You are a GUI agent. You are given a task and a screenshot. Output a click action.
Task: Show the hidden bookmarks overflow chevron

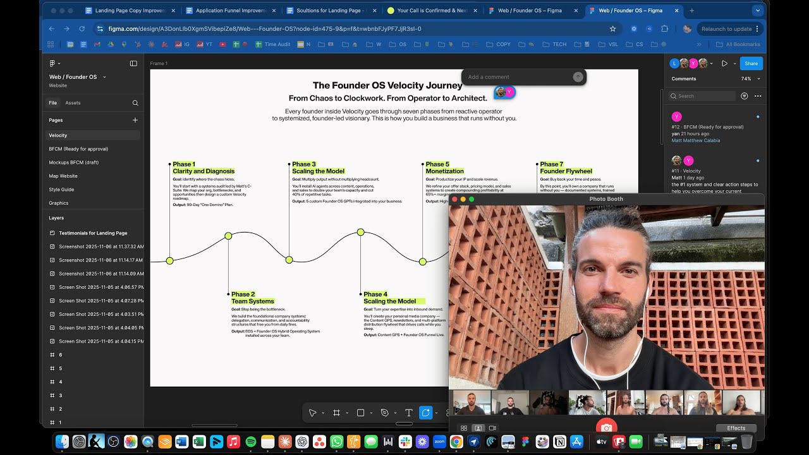699,44
